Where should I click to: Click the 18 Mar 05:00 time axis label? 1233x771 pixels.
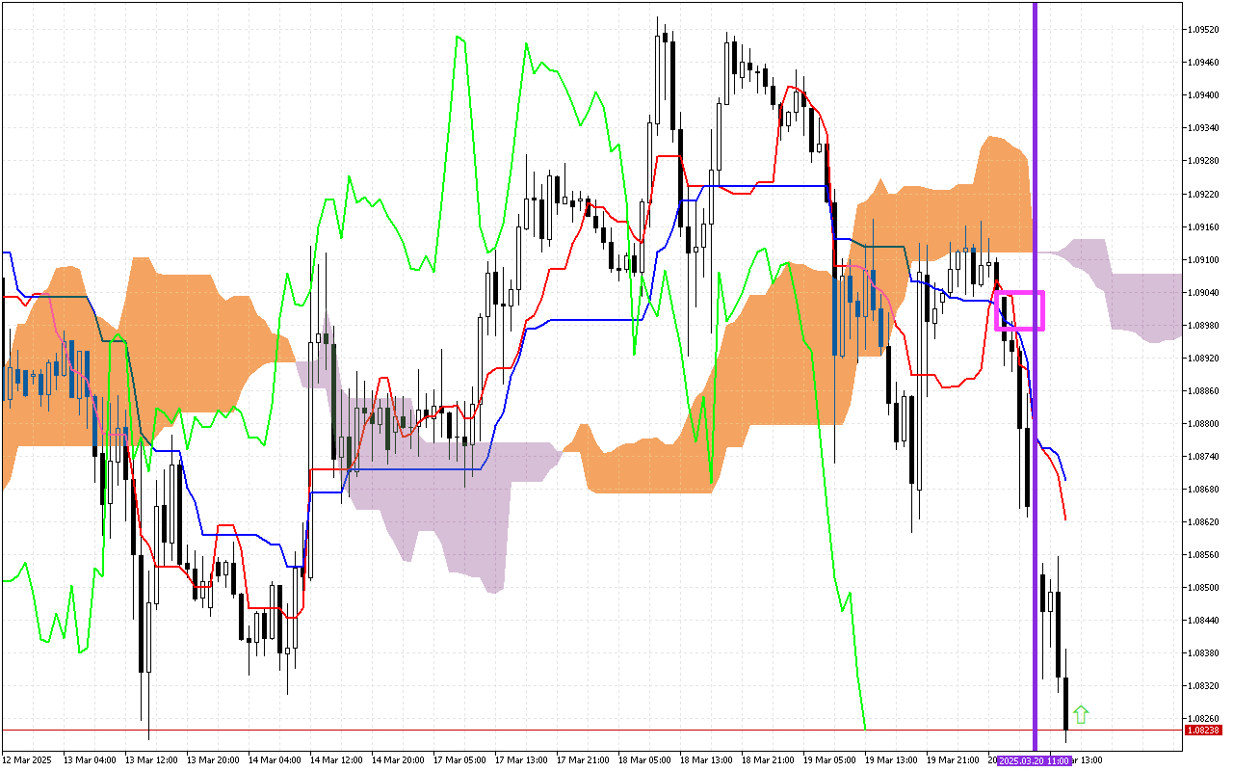[643, 760]
